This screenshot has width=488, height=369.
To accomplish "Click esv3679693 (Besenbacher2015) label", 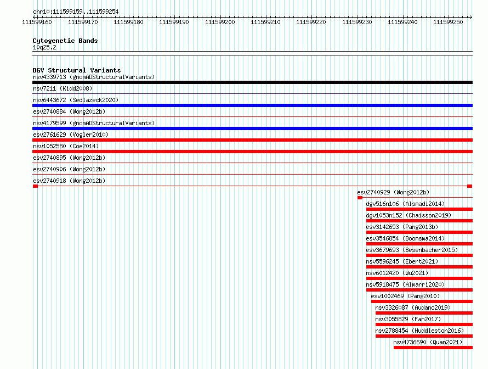I will 412,250.
